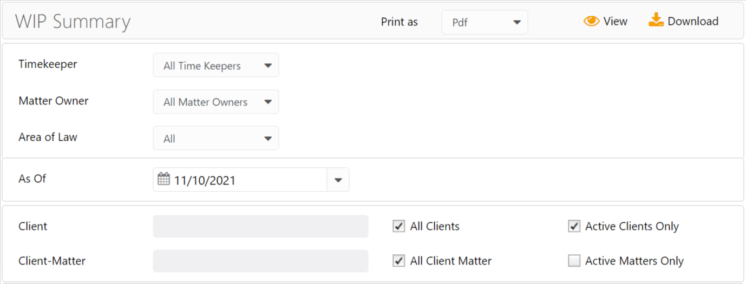The image size is (746, 284).
Task: Expand the Area of Law dropdown
Action: 215,138
